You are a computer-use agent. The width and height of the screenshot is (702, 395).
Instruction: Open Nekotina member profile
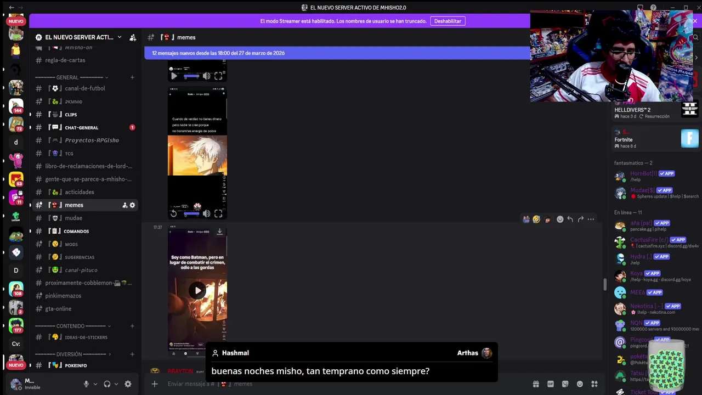pyautogui.click(x=655, y=309)
